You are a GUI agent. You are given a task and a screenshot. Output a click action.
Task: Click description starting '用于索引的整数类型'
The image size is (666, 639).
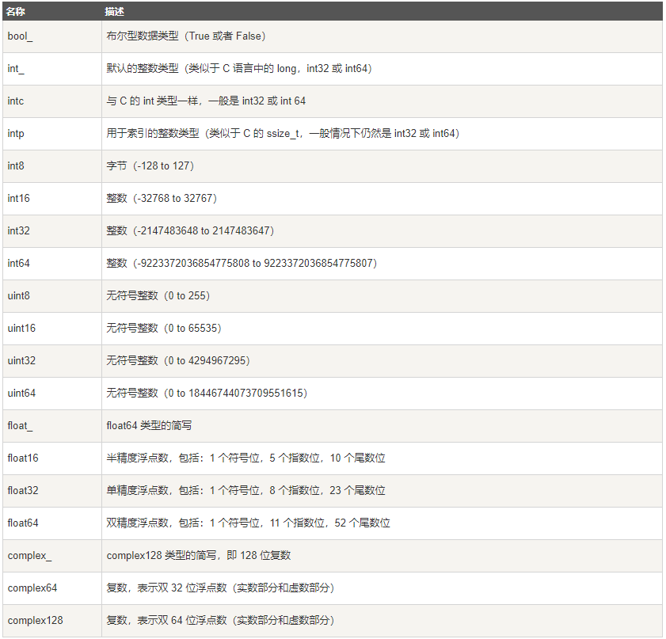(x=283, y=133)
